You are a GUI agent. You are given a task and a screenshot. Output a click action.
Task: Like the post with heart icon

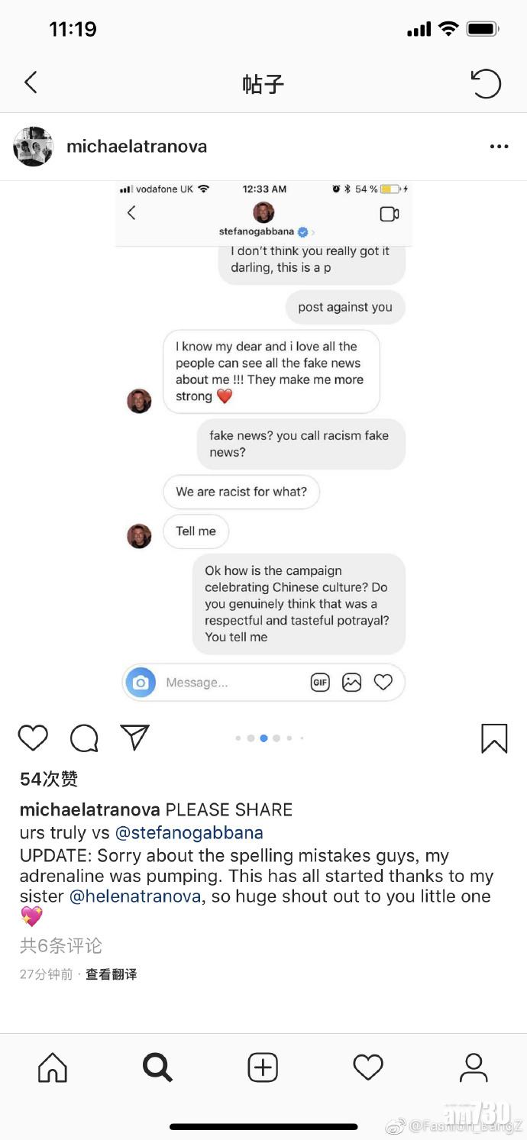point(33,738)
